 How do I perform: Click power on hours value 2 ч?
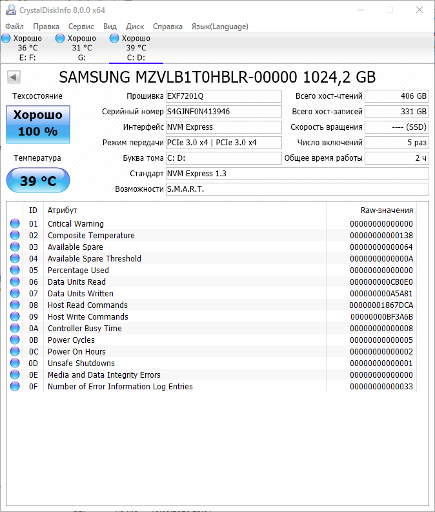click(x=396, y=158)
